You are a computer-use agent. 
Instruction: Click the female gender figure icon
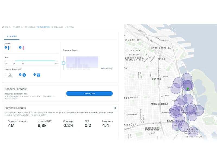23,48
